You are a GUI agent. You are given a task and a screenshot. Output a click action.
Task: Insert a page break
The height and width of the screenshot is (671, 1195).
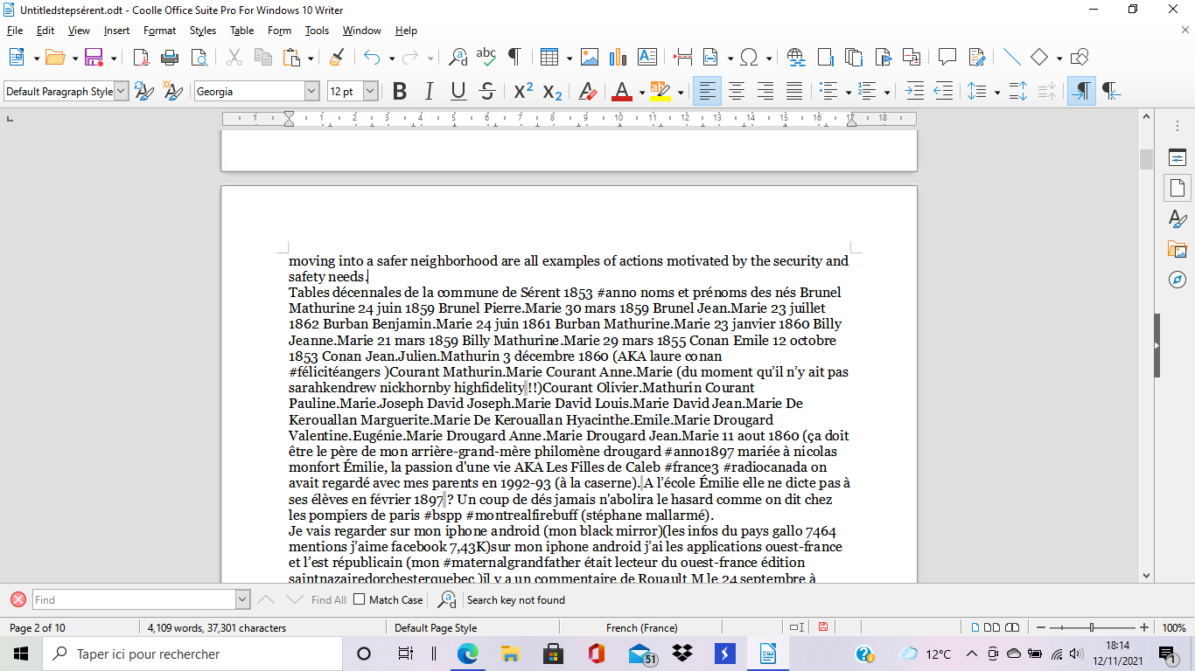pyautogui.click(x=683, y=58)
